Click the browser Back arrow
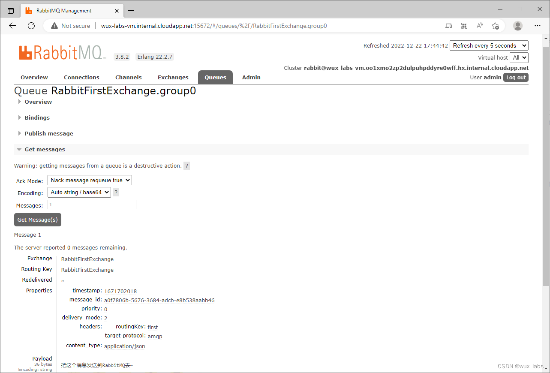Screen dimensions: 550x373 click(x=12, y=26)
